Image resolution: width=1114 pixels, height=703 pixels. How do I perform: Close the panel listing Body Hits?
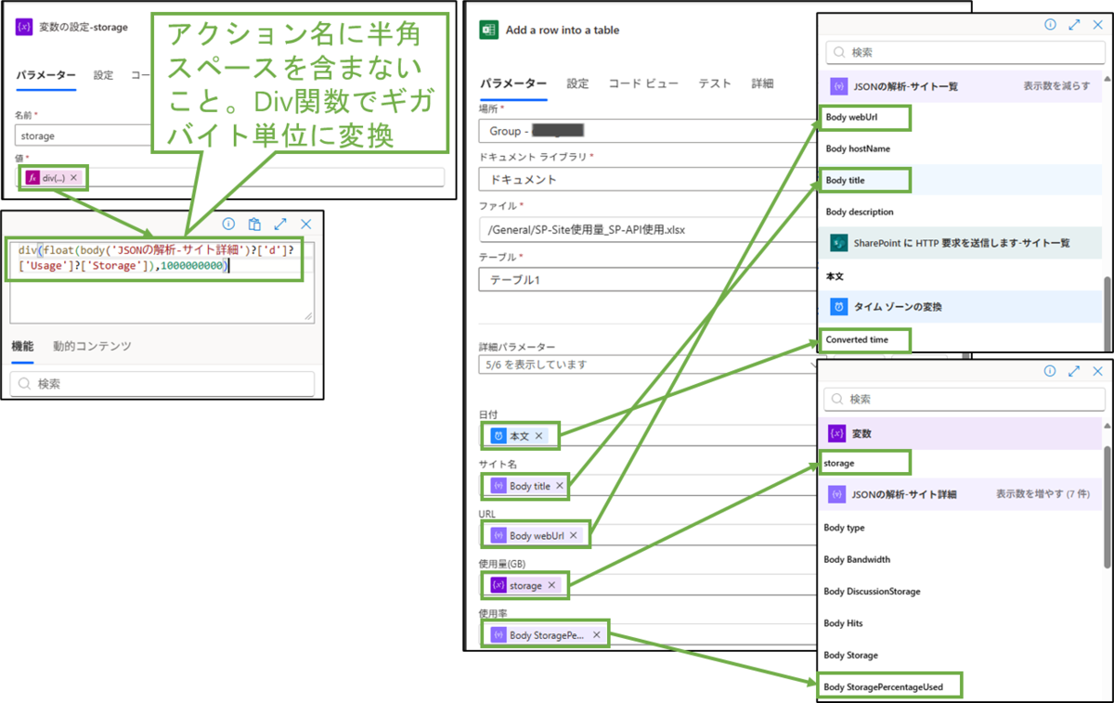pyautogui.click(x=1098, y=370)
